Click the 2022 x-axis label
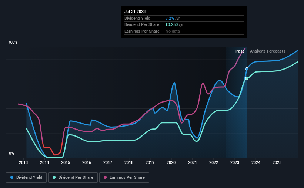This screenshot has height=188, width=304. click(x=214, y=162)
